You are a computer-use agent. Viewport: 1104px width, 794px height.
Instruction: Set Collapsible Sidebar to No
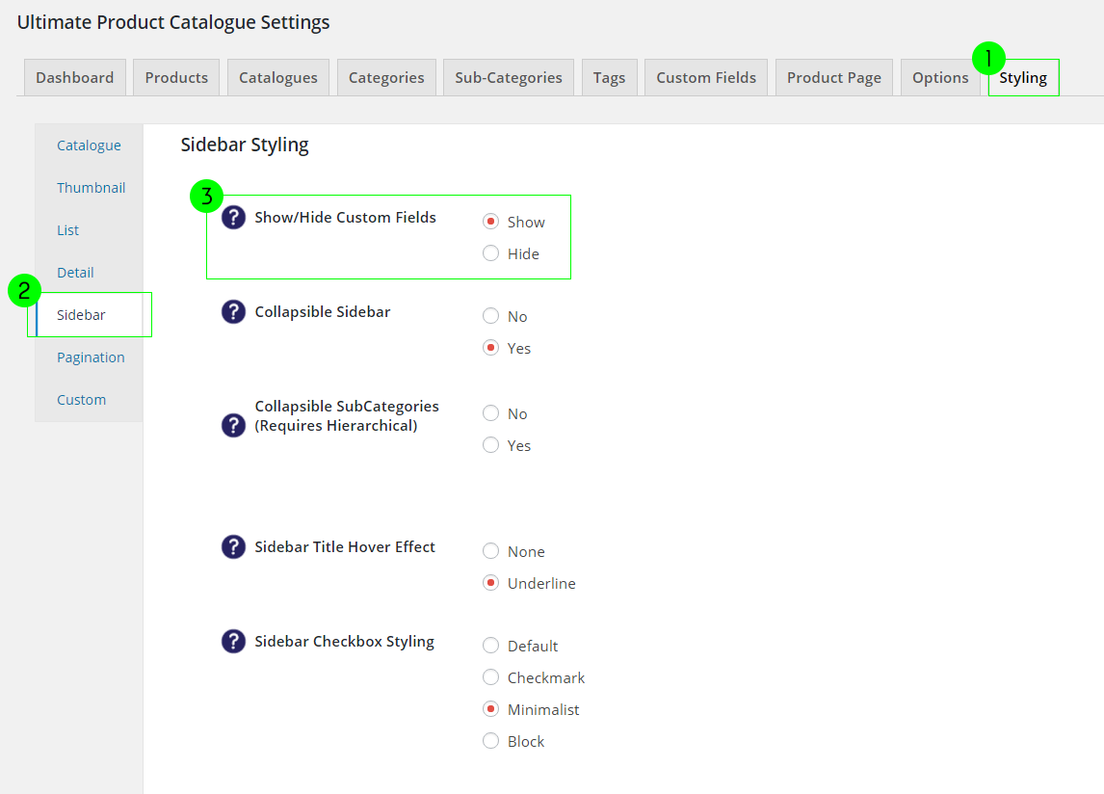click(491, 316)
